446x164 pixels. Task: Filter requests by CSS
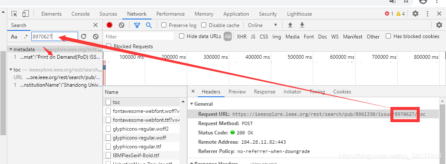[x=264, y=36]
